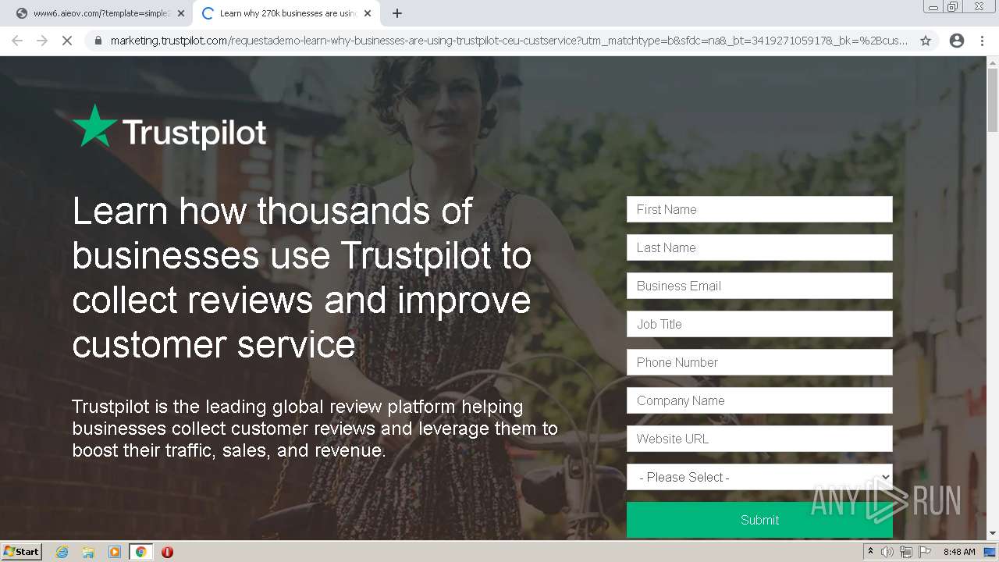
Task: Click the 8:48 AM system clock
Action: point(959,552)
